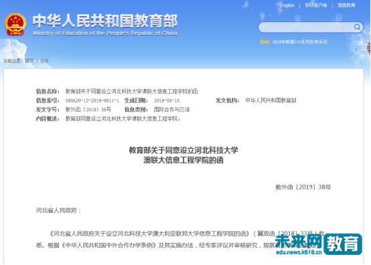This screenshot has width=371, height=265.
Task: Go to 首页 in the breadcrumb
Action: 29,61
